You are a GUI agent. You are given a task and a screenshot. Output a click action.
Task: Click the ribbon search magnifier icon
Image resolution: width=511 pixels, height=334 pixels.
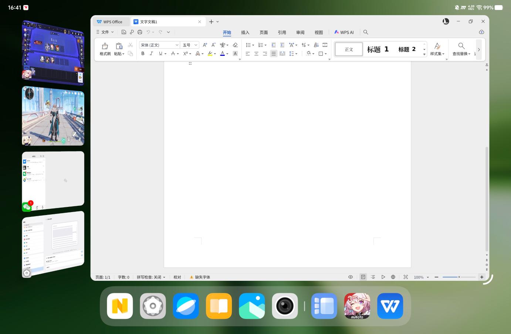point(366,32)
